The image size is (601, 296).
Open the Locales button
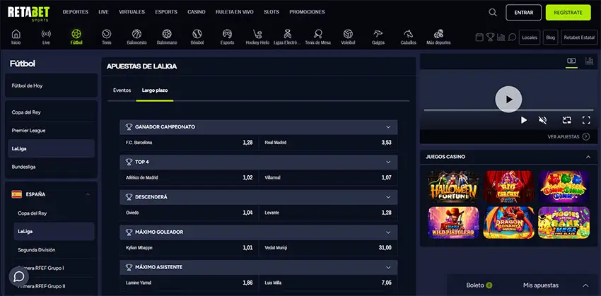tap(530, 37)
